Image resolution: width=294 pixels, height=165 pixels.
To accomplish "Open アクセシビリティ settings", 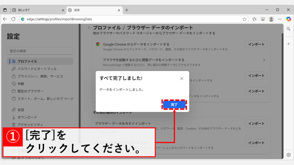I will pyautogui.click(x=40, y=125).
